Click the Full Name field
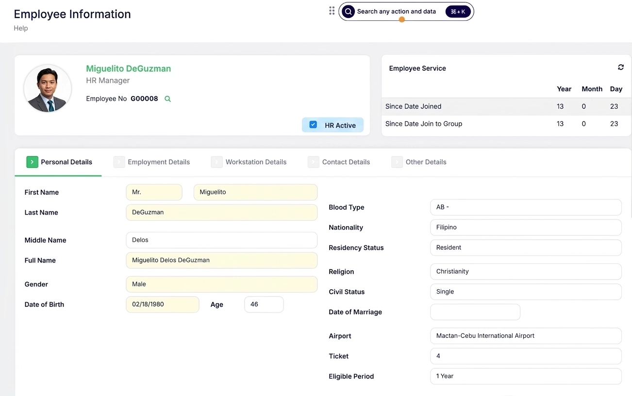The image size is (632, 396). (222, 260)
